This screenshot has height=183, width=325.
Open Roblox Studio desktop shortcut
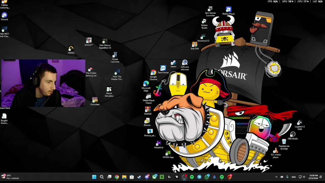pyautogui.click(x=204, y=24)
